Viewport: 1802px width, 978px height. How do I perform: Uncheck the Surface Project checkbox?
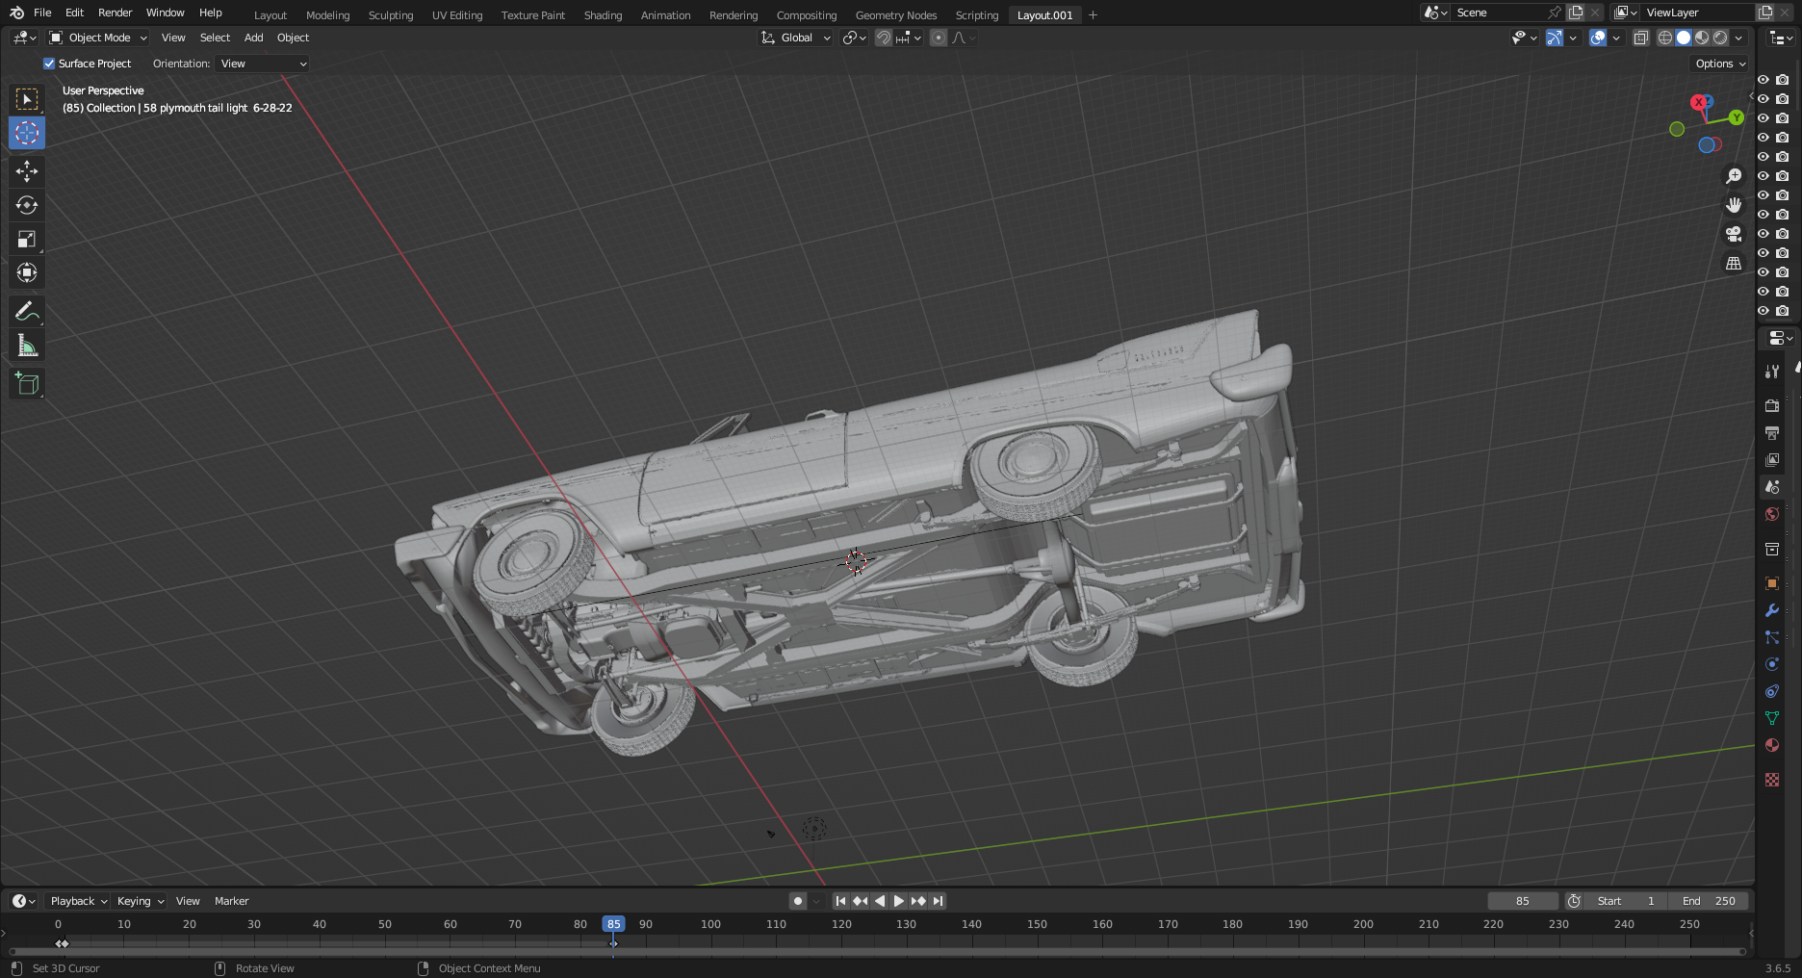coord(49,64)
